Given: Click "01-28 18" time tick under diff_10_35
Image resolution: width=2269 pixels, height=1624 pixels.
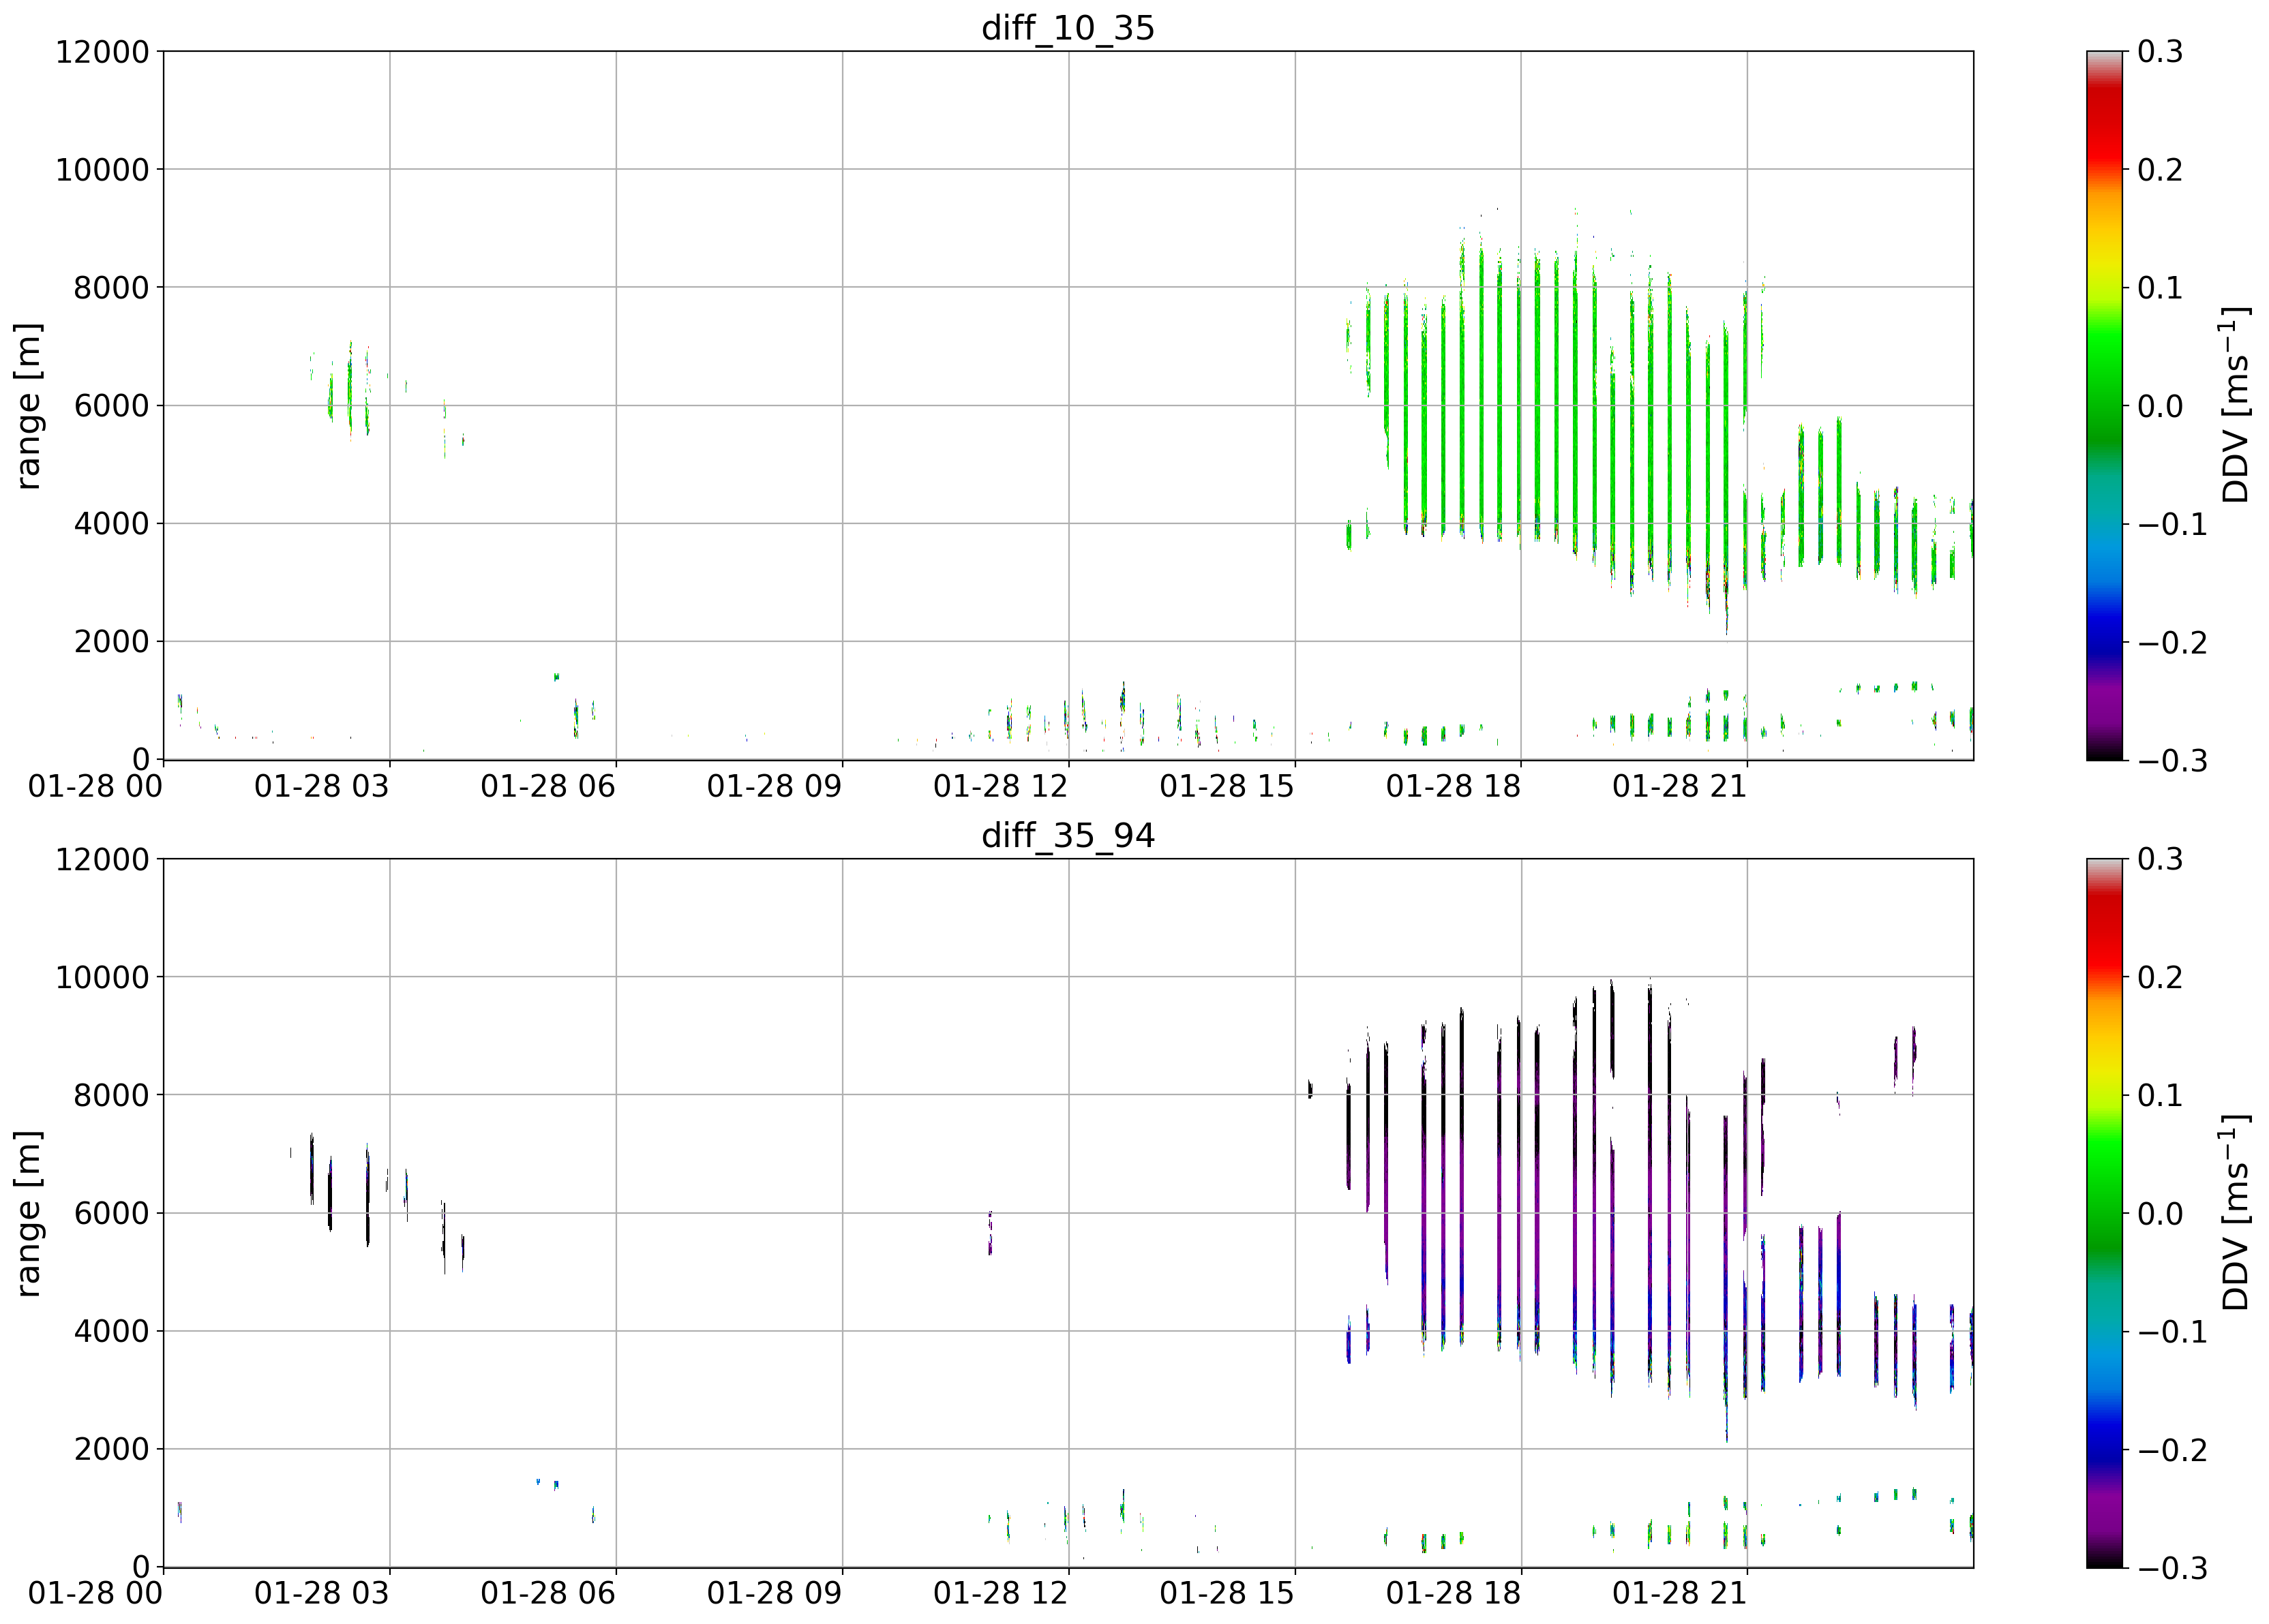Looking at the screenshot, I should click(1453, 787).
